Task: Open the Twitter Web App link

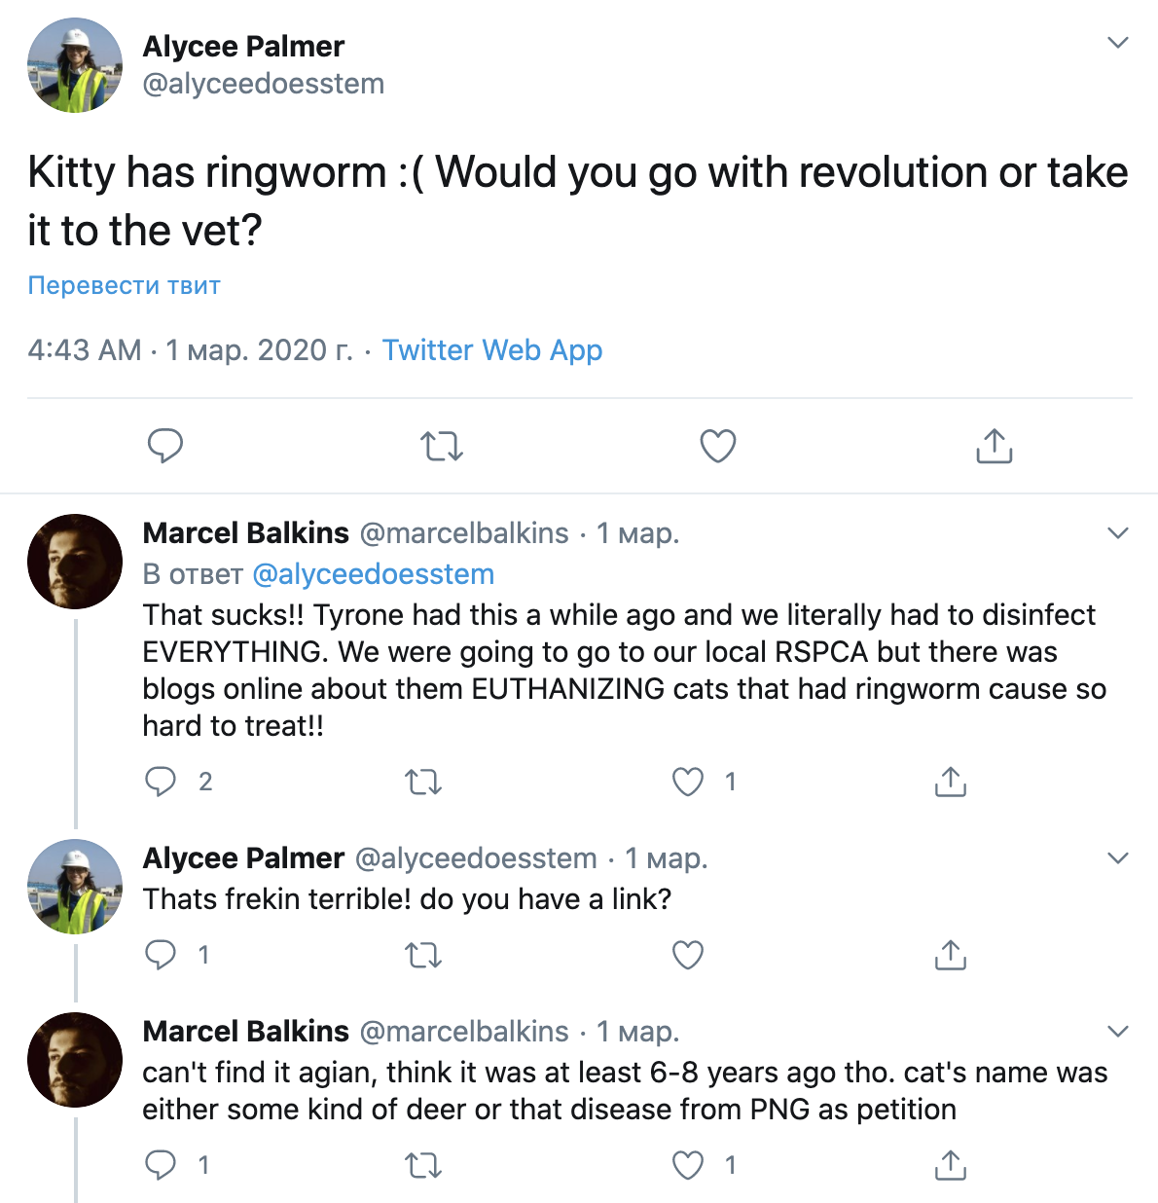Action: 492,350
